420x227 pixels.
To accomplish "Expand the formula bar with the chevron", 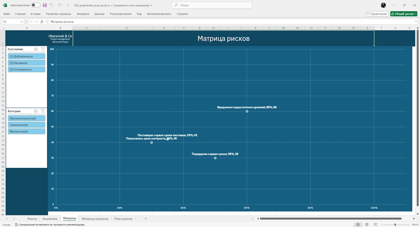I will pos(416,22).
